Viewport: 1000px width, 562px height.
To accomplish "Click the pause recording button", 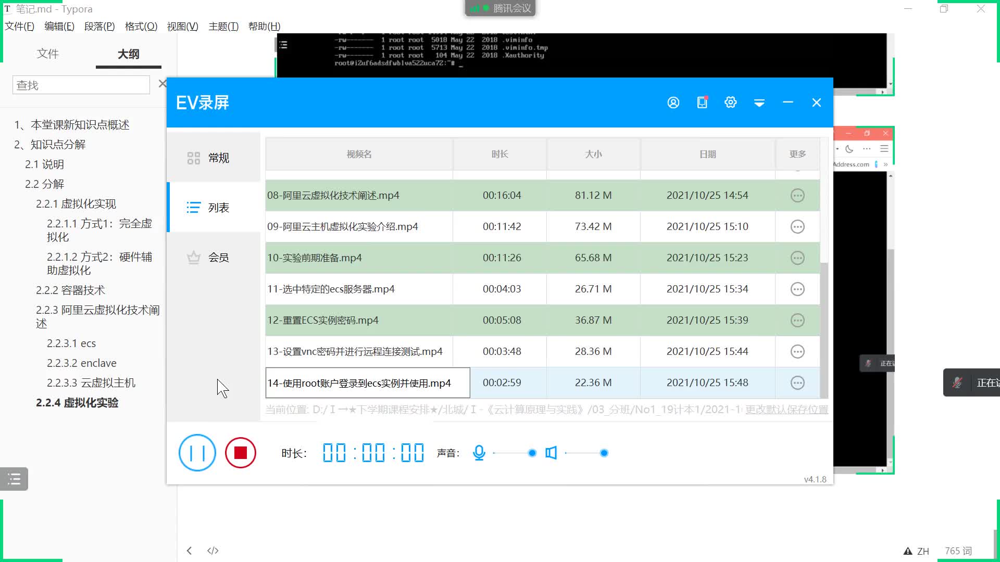I will pos(197,453).
